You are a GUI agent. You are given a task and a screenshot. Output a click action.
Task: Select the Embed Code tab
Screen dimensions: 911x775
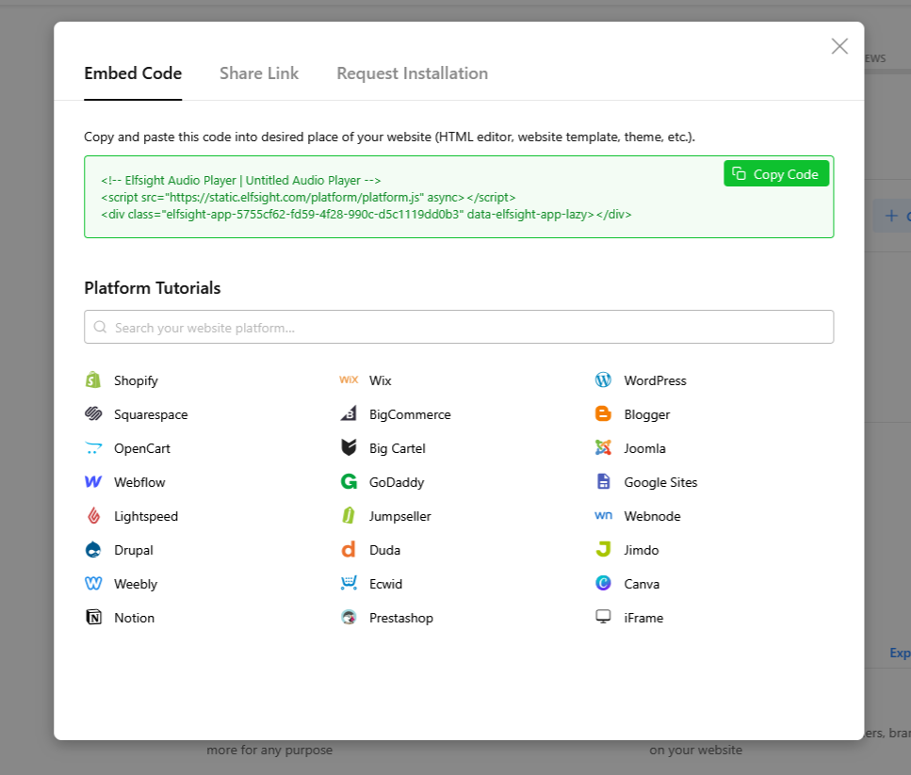[x=133, y=73]
